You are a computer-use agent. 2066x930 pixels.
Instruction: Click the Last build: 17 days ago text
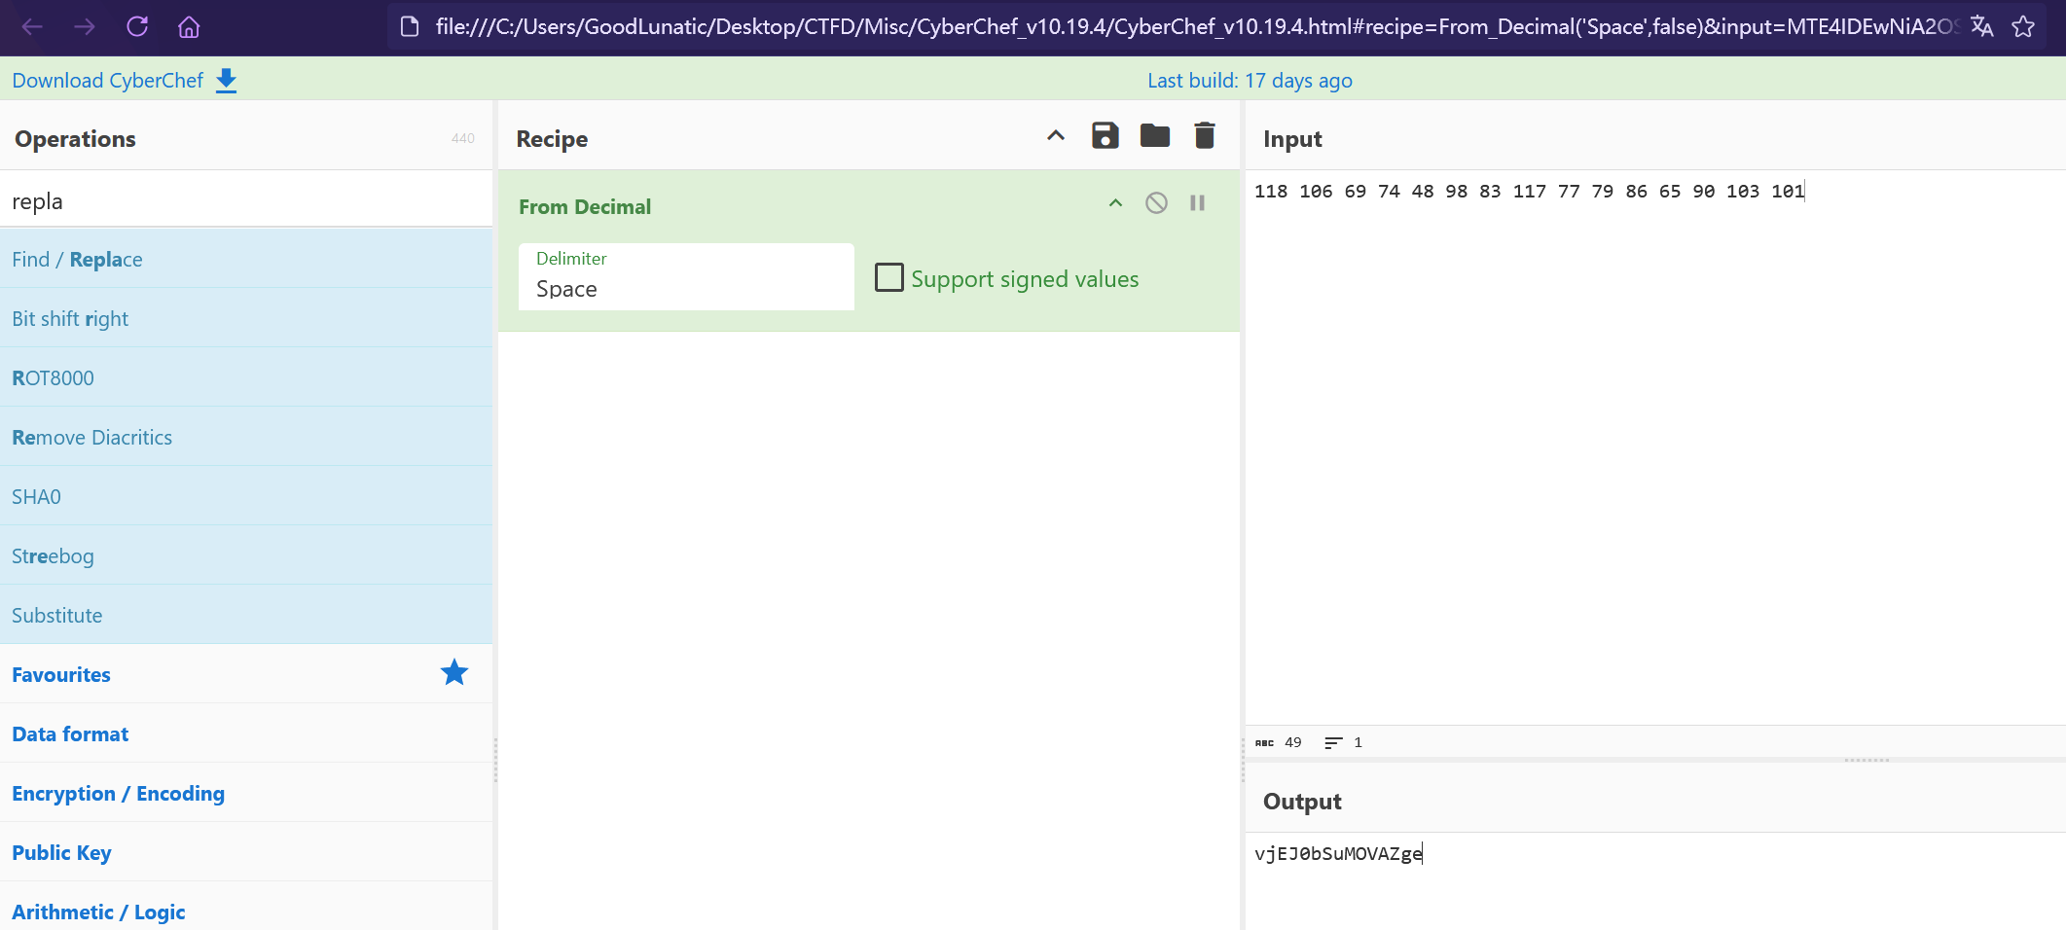click(1250, 81)
